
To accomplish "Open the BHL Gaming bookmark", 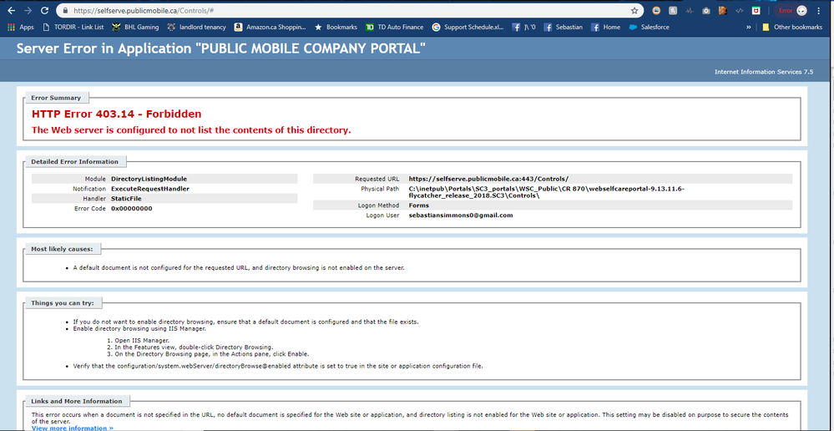I will (x=135, y=27).
